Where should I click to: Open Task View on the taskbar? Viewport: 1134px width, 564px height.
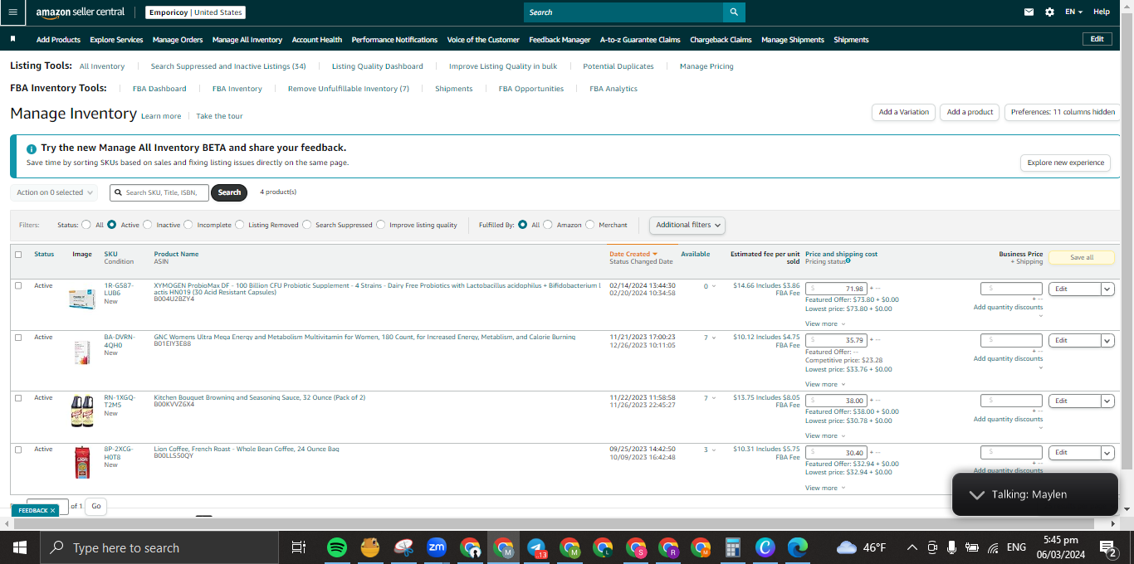tap(299, 547)
